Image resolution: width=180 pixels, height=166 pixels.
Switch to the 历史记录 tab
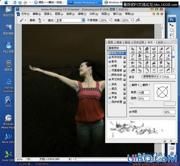pyautogui.click(x=139, y=42)
